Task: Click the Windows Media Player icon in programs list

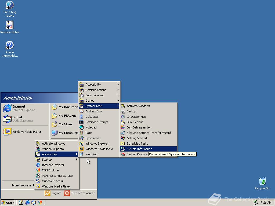Action: tap(38, 186)
